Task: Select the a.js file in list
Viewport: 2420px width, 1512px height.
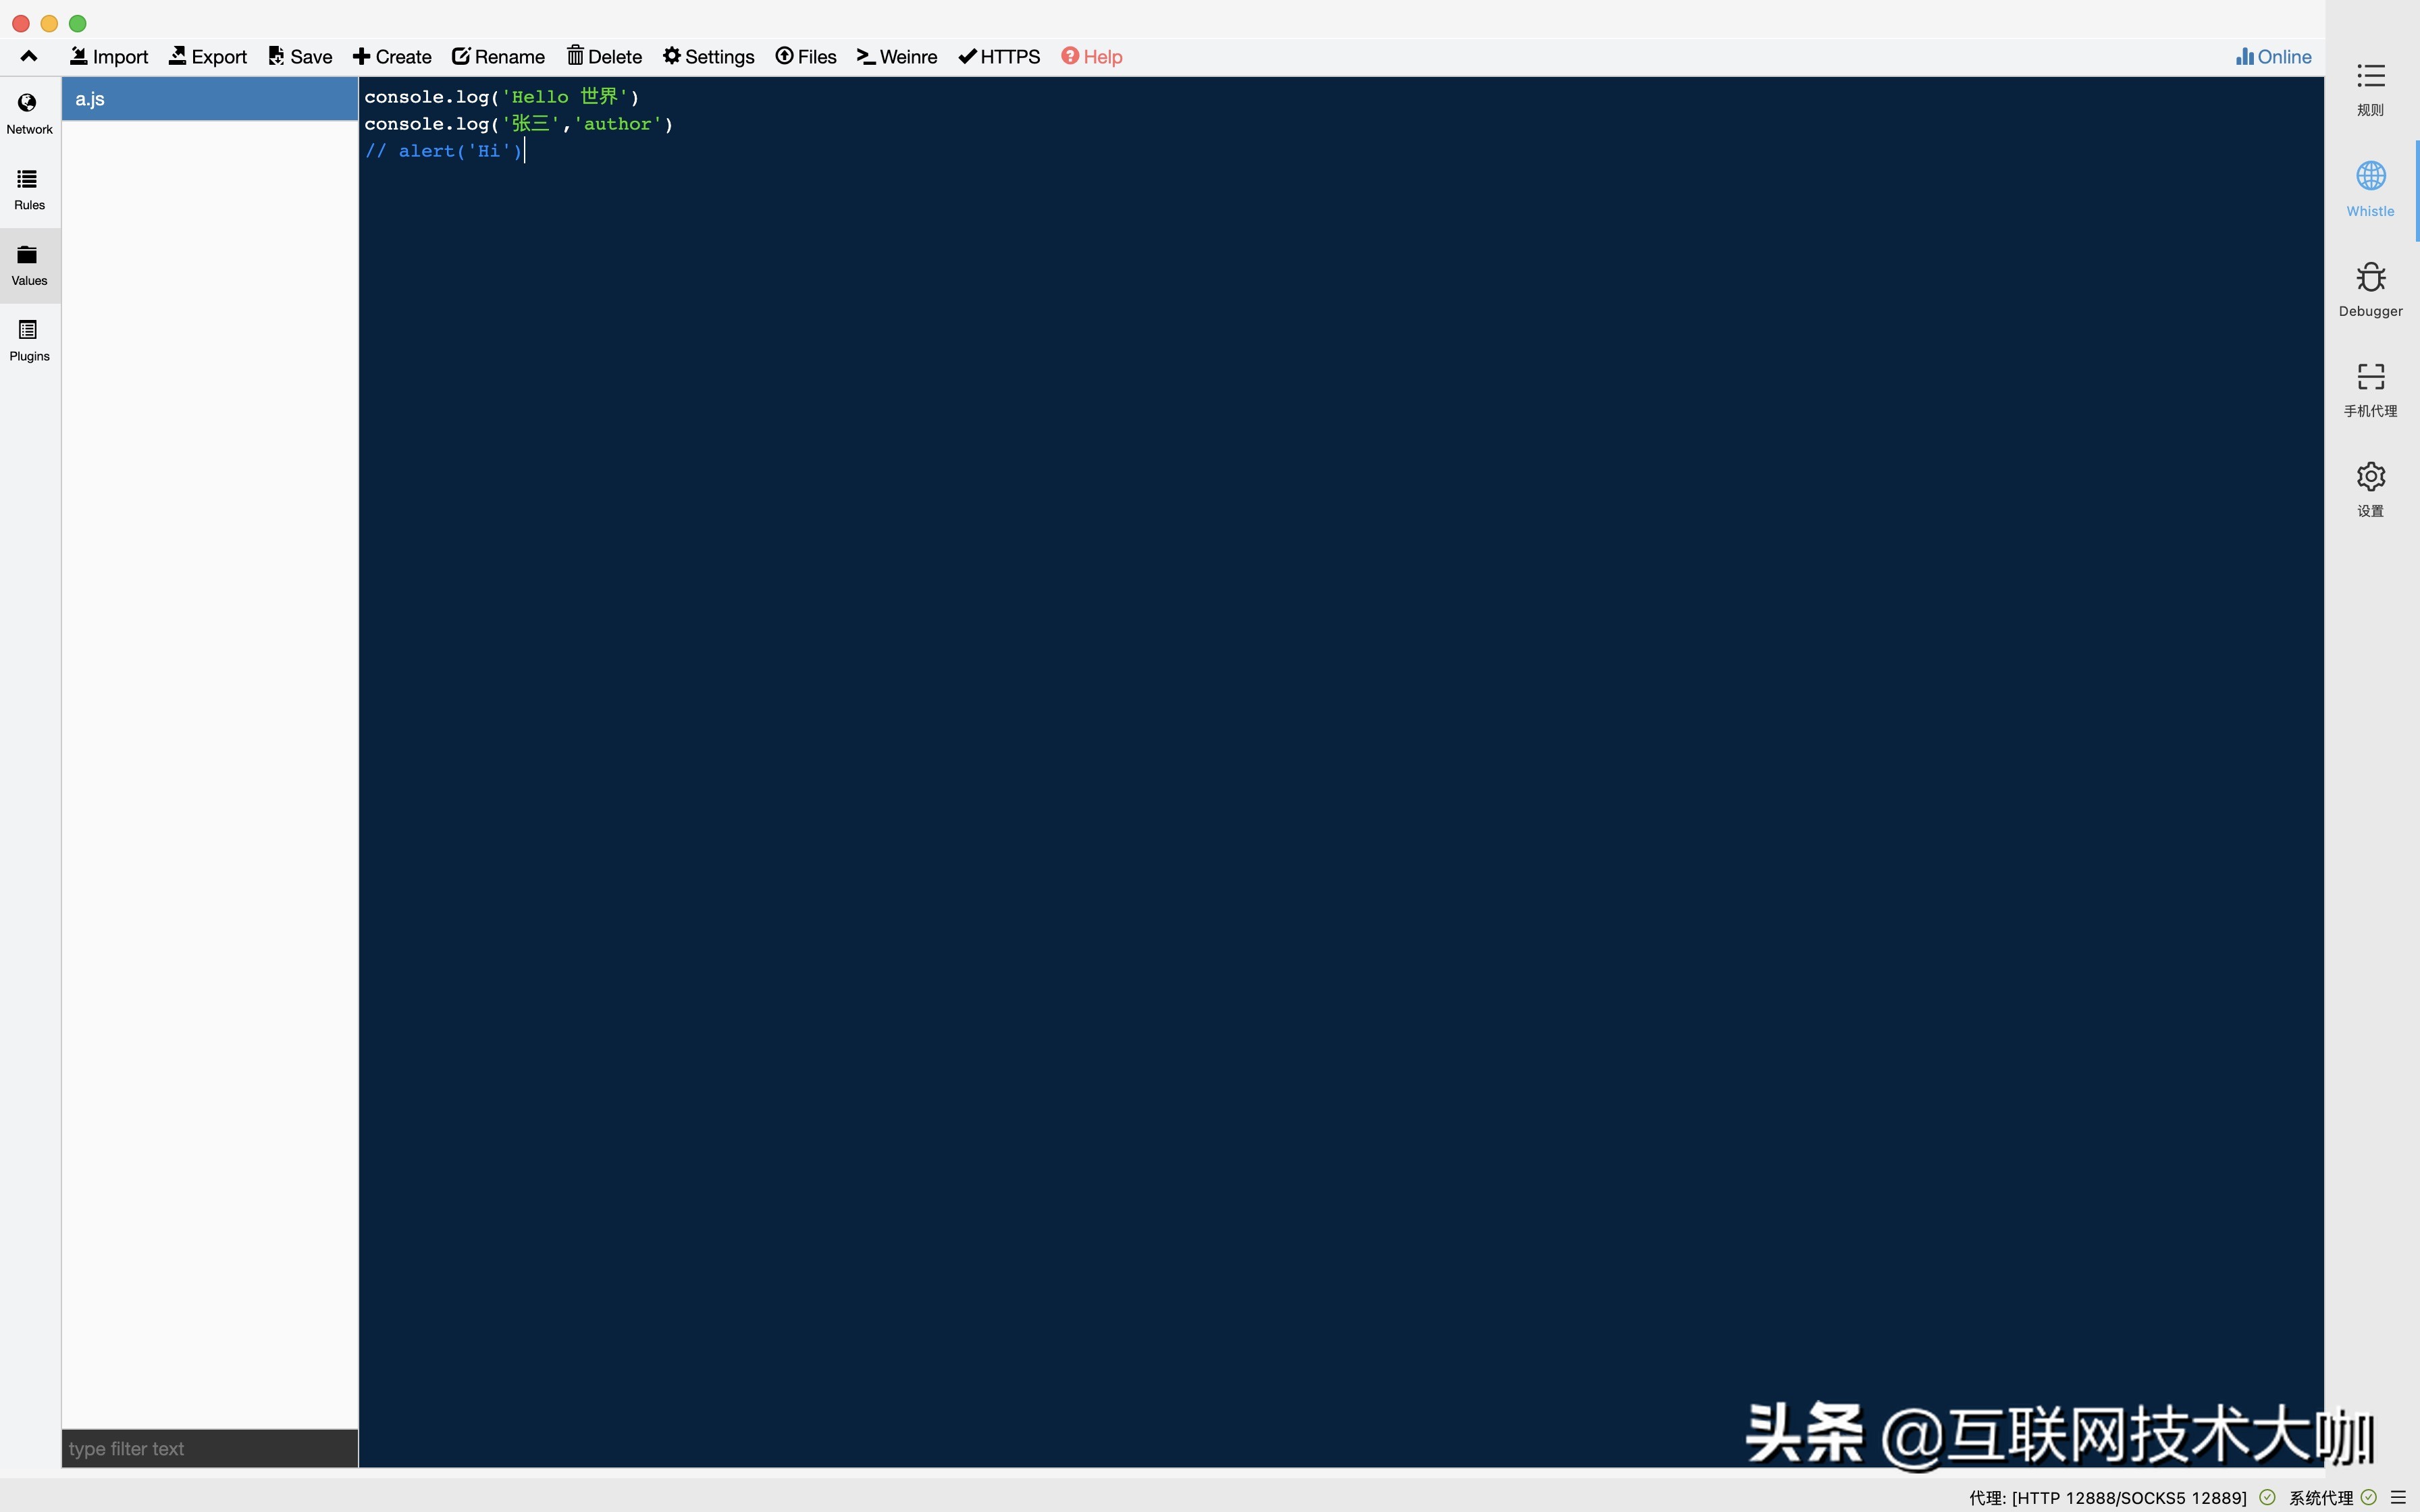Action: tap(210, 99)
